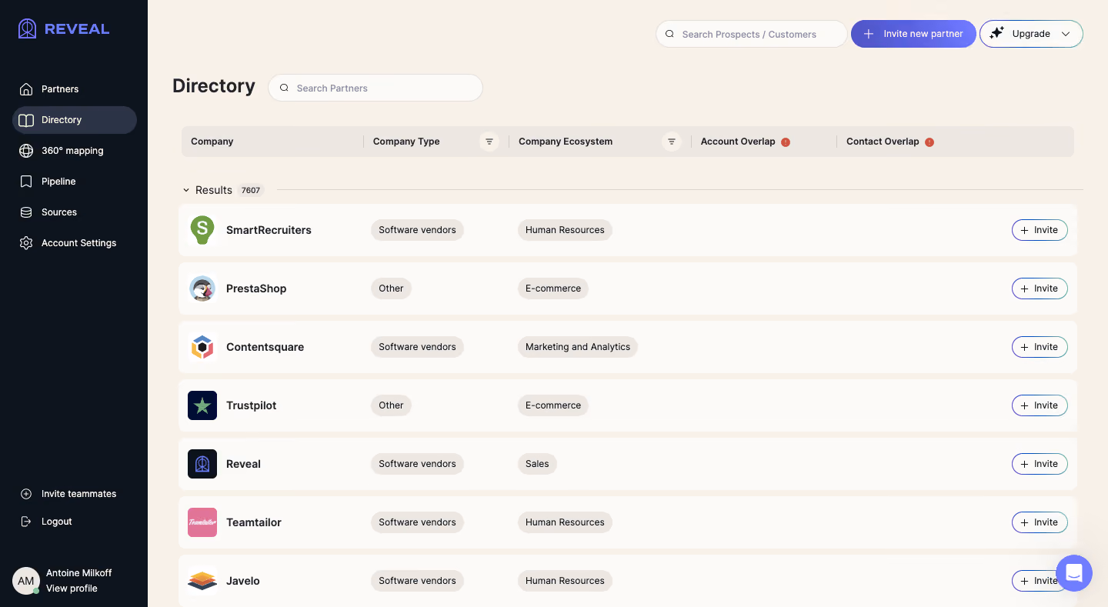Open the SmartRecruiters company logo
This screenshot has height=607, width=1108.
click(202, 230)
